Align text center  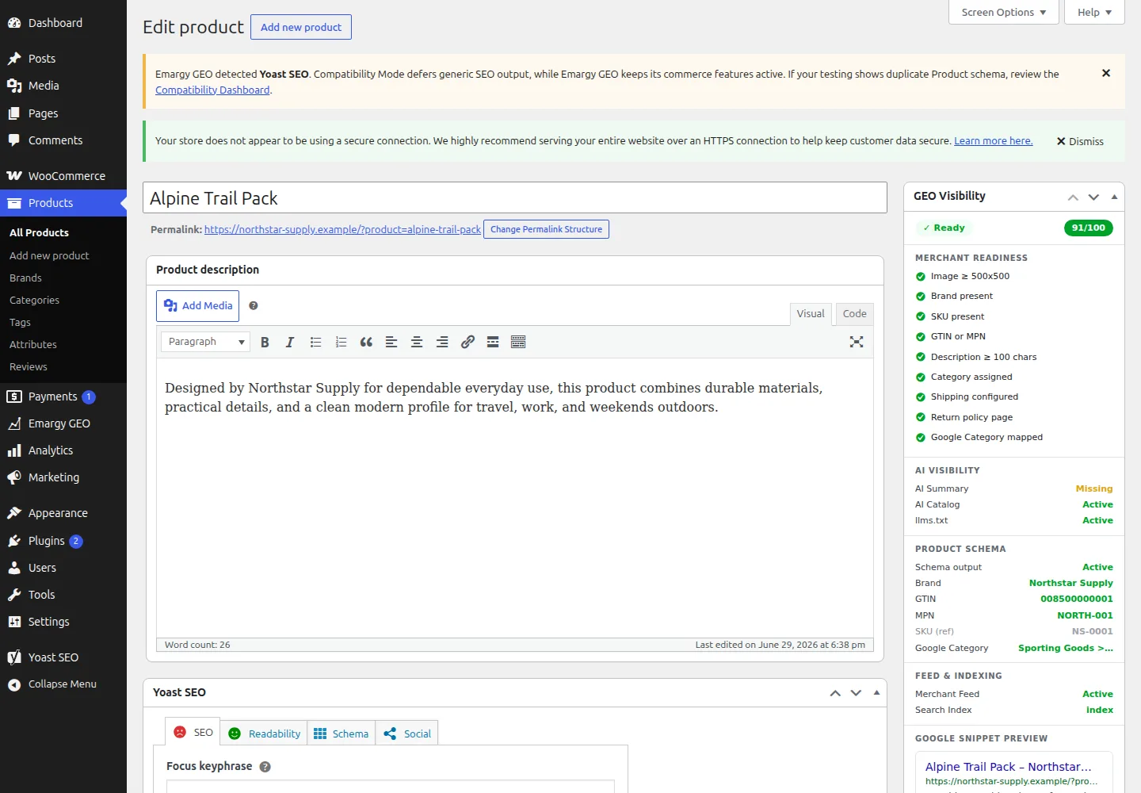coord(417,342)
